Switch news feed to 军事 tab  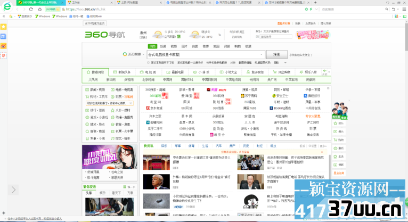point(178,146)
